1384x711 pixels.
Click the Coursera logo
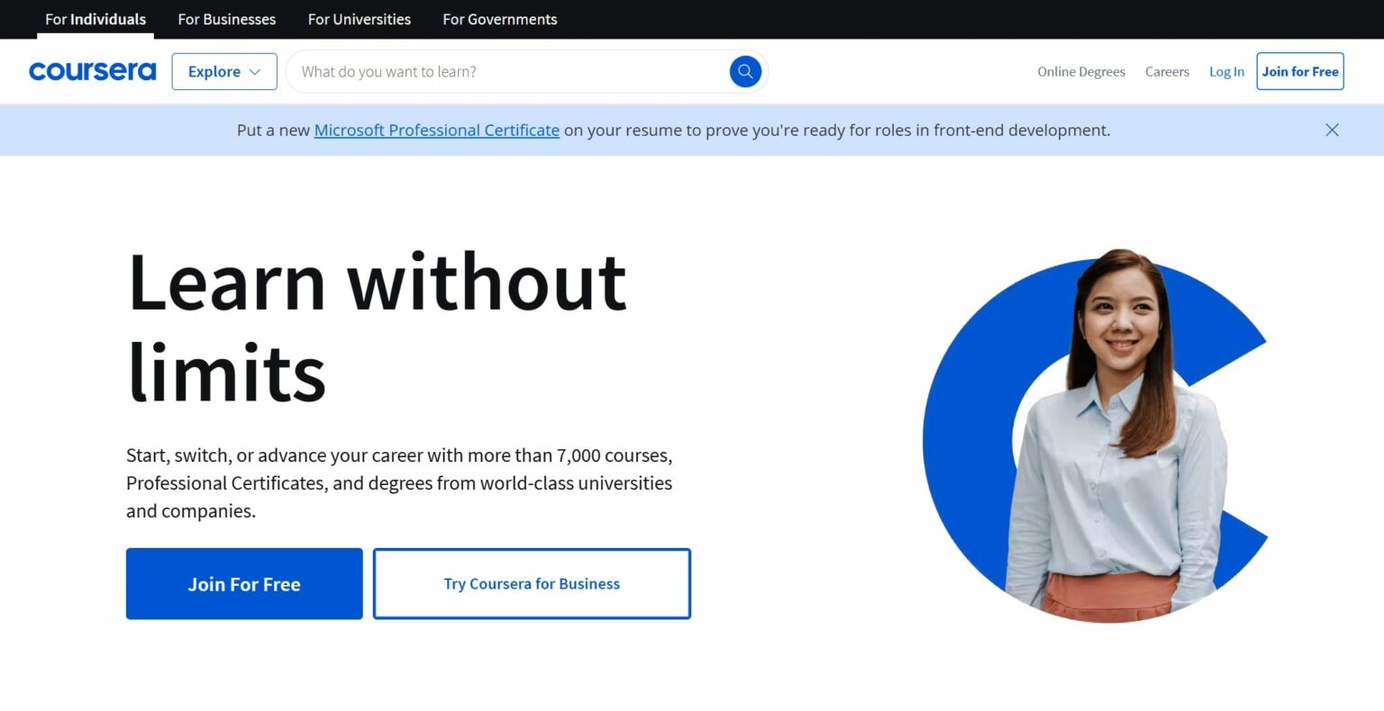click(x=91, y=71)
